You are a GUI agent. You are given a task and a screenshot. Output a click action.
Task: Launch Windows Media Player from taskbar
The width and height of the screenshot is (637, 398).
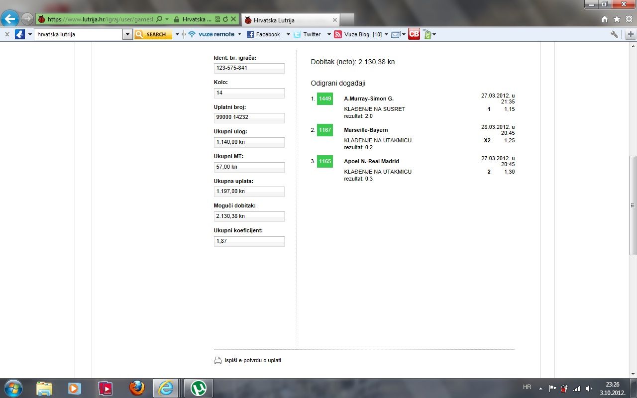pos(74,388)
